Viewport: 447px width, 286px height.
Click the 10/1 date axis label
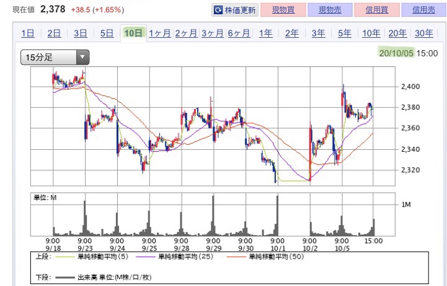pyautogui.click(x=278, y=248)
